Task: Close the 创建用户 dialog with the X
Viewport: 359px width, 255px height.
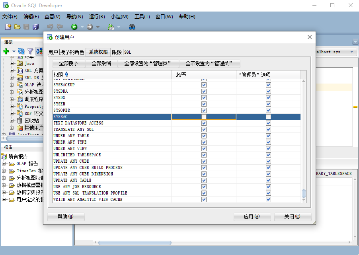Action: [x=310, y=37]
